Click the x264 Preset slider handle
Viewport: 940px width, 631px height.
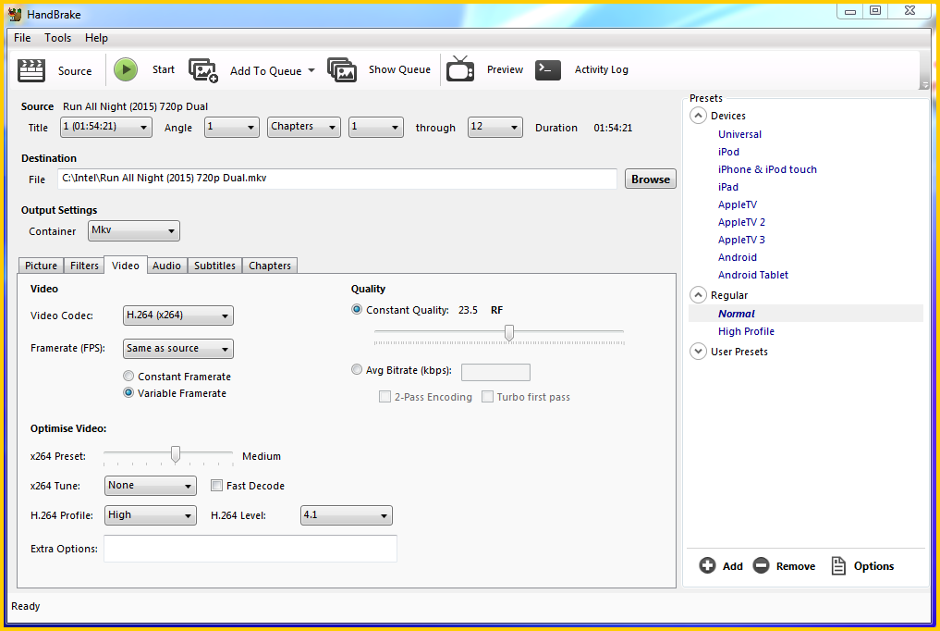click(x=175, y=454)
